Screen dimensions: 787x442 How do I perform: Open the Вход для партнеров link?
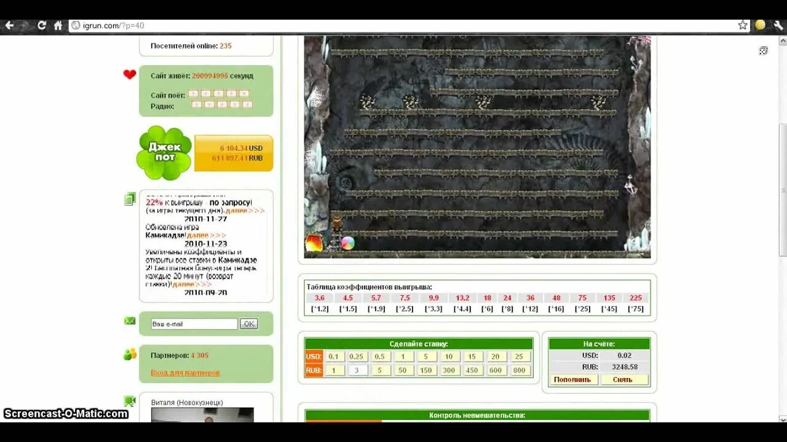click(x=185, y=373)
